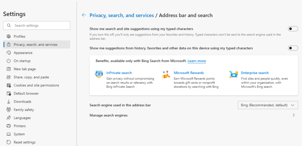
Task: Click the Learn more link
Action: [197, 61]
